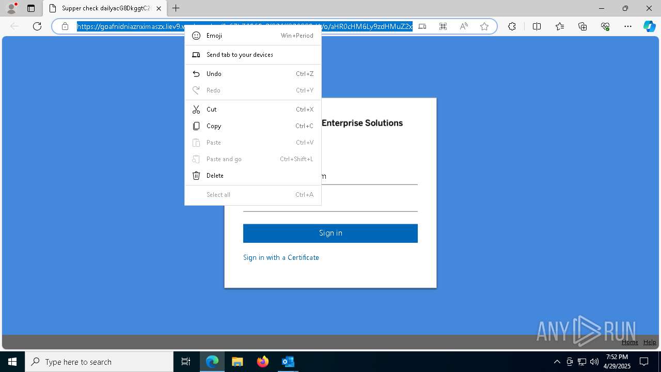
Task: Click the Home link in footer
Action: click(x=629, y=342)
